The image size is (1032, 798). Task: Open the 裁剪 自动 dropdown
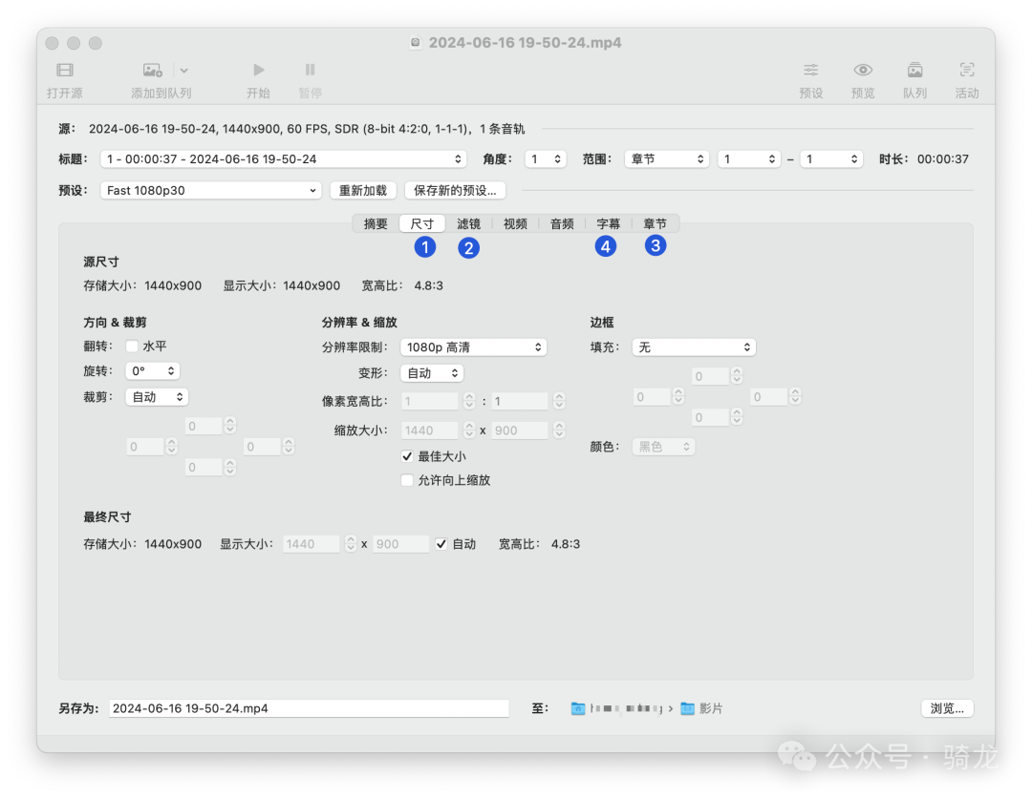(x=158, y=397)
